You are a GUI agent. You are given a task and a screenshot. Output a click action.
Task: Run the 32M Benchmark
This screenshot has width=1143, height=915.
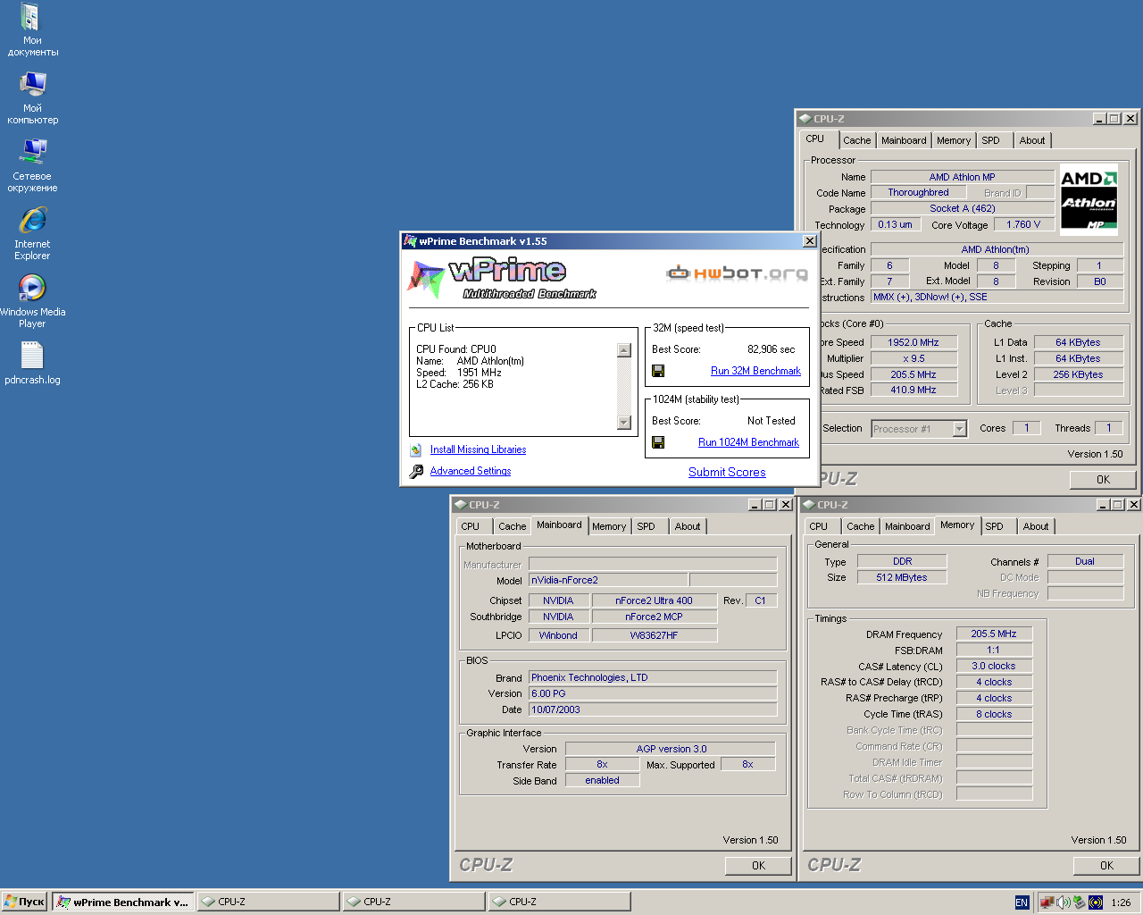pyautogui.click(x=755, y=371)
